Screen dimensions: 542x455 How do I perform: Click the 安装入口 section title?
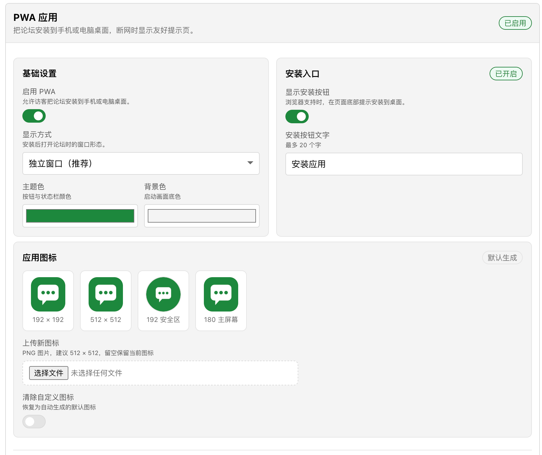303,74
